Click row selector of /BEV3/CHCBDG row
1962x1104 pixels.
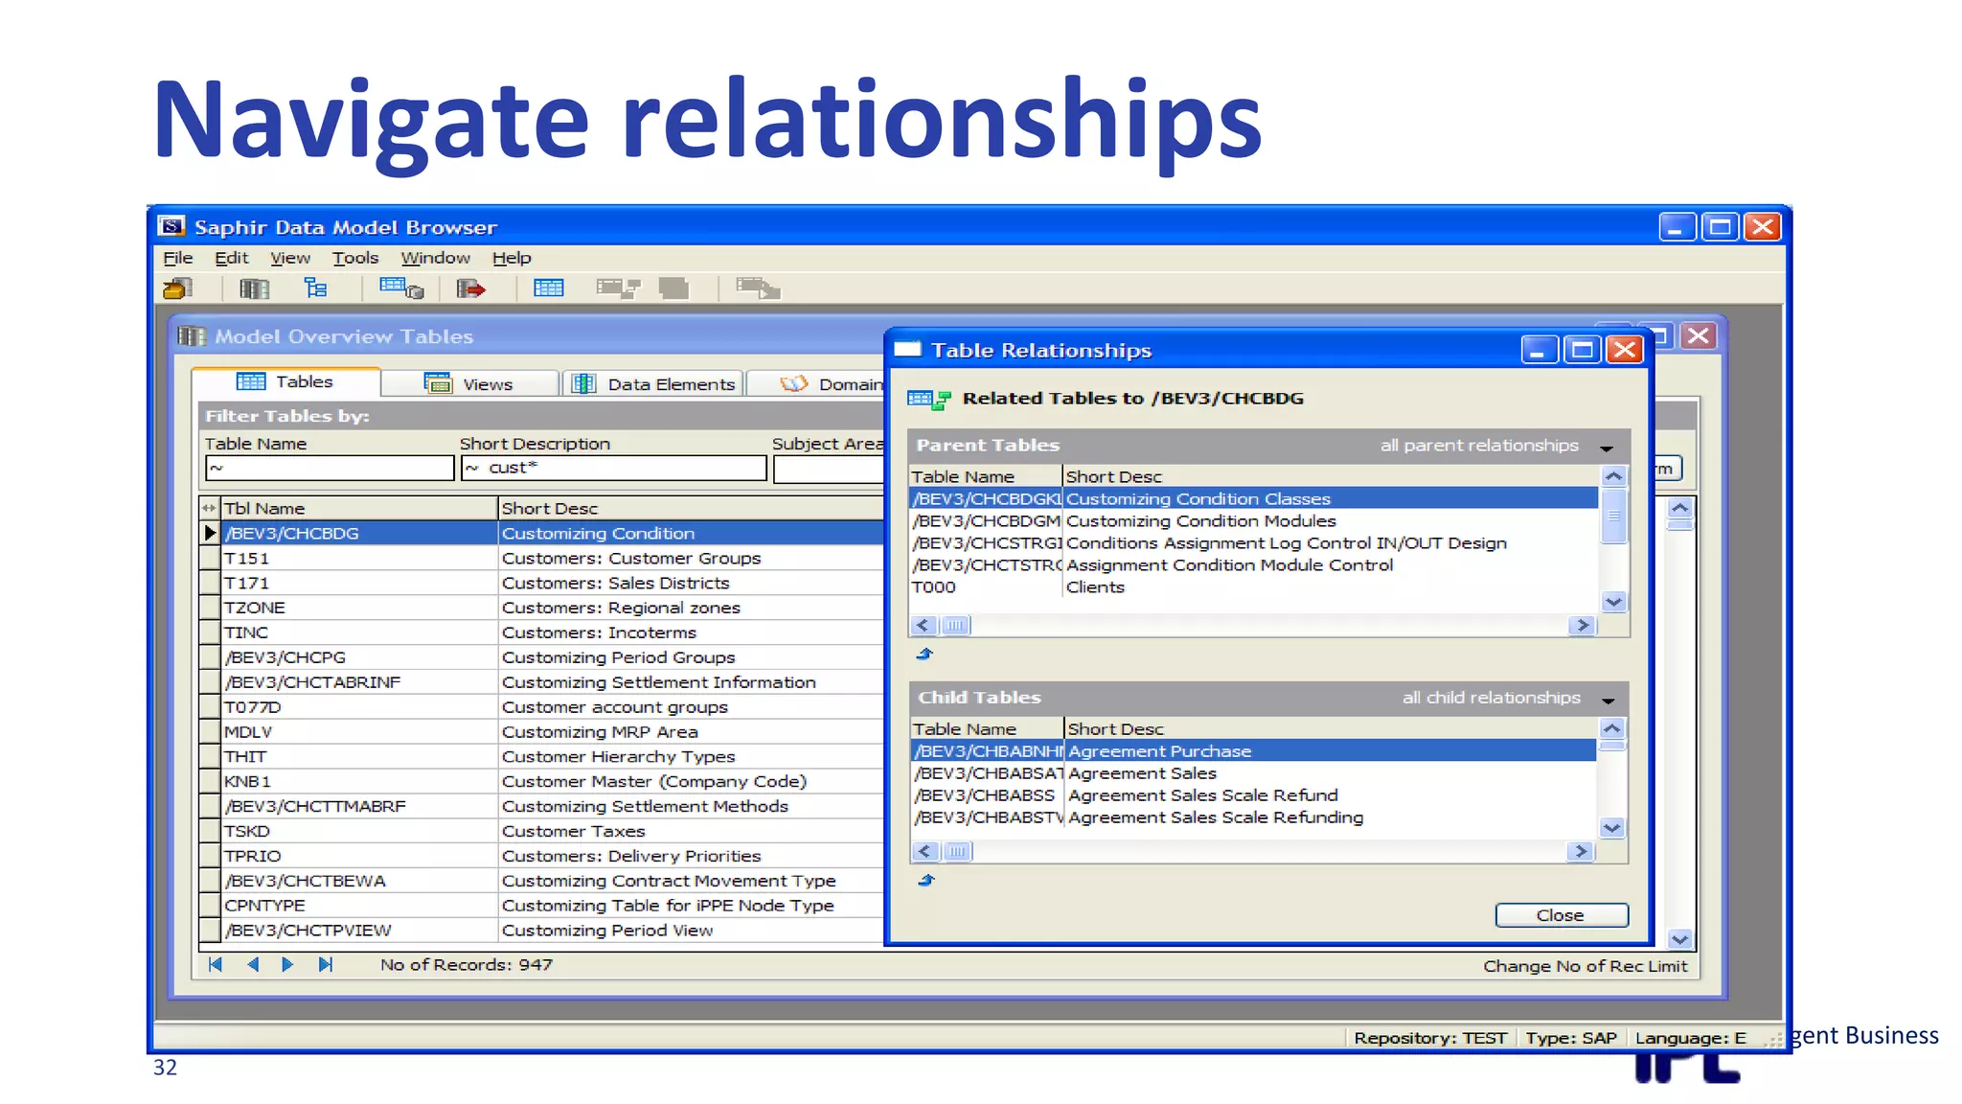click(210, 533)
